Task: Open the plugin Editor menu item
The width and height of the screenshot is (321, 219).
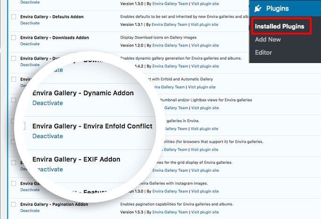Action: (263, 52)
